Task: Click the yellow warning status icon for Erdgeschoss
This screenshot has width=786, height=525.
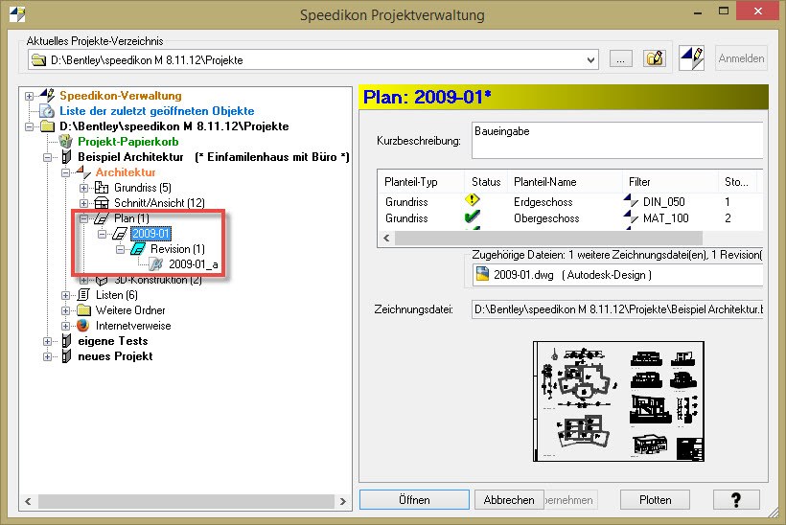Action: (x=472, y=200)
